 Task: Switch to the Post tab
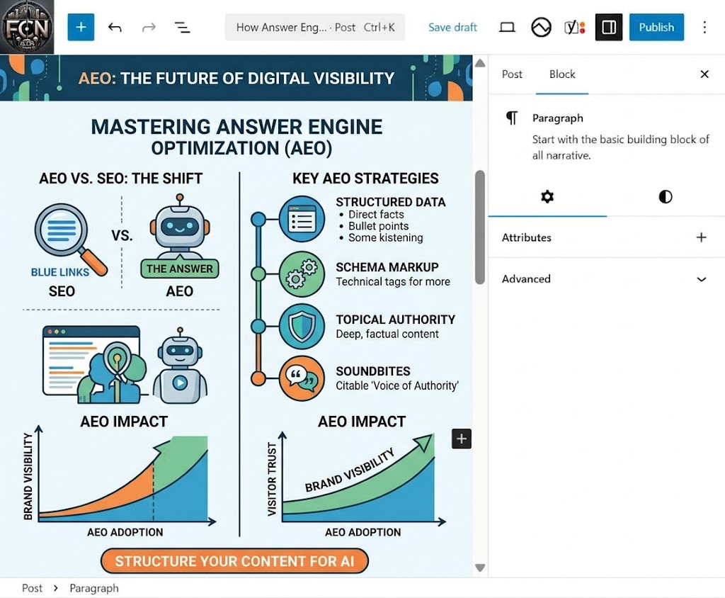pos(512,74)
